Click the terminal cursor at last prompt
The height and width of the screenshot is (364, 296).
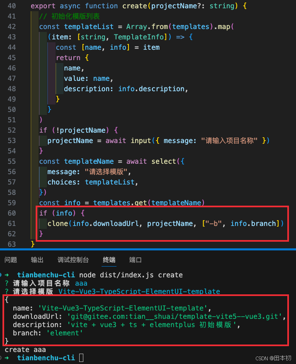coord(81,358)
